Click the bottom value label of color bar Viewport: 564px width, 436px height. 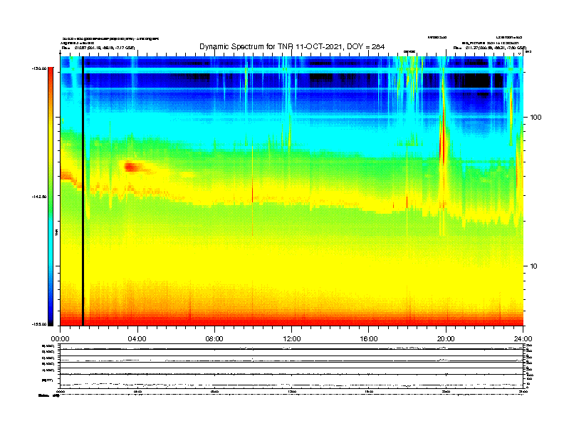pyautogui.click(x=39, y=324)
